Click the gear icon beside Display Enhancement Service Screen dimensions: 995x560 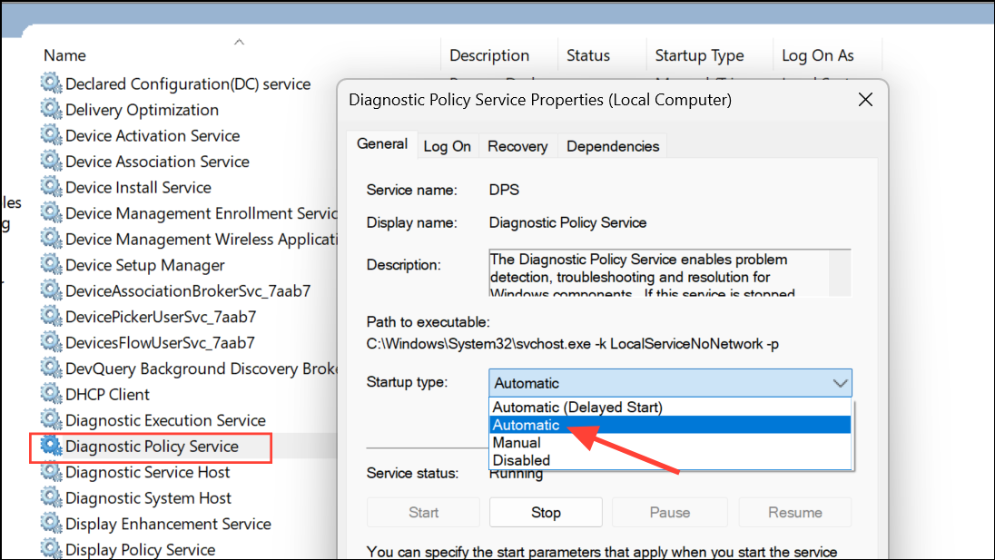click(x=52, y=523)
